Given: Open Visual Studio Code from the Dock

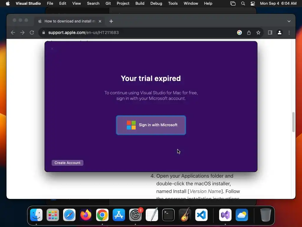Looking at the screenshot, I should (x=201, y=215).
